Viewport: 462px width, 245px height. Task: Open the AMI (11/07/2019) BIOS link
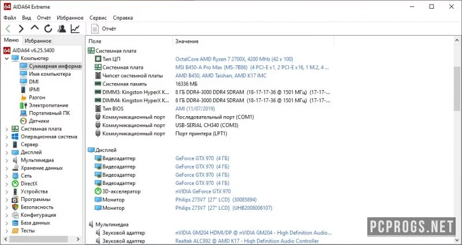tap(195, 109)
